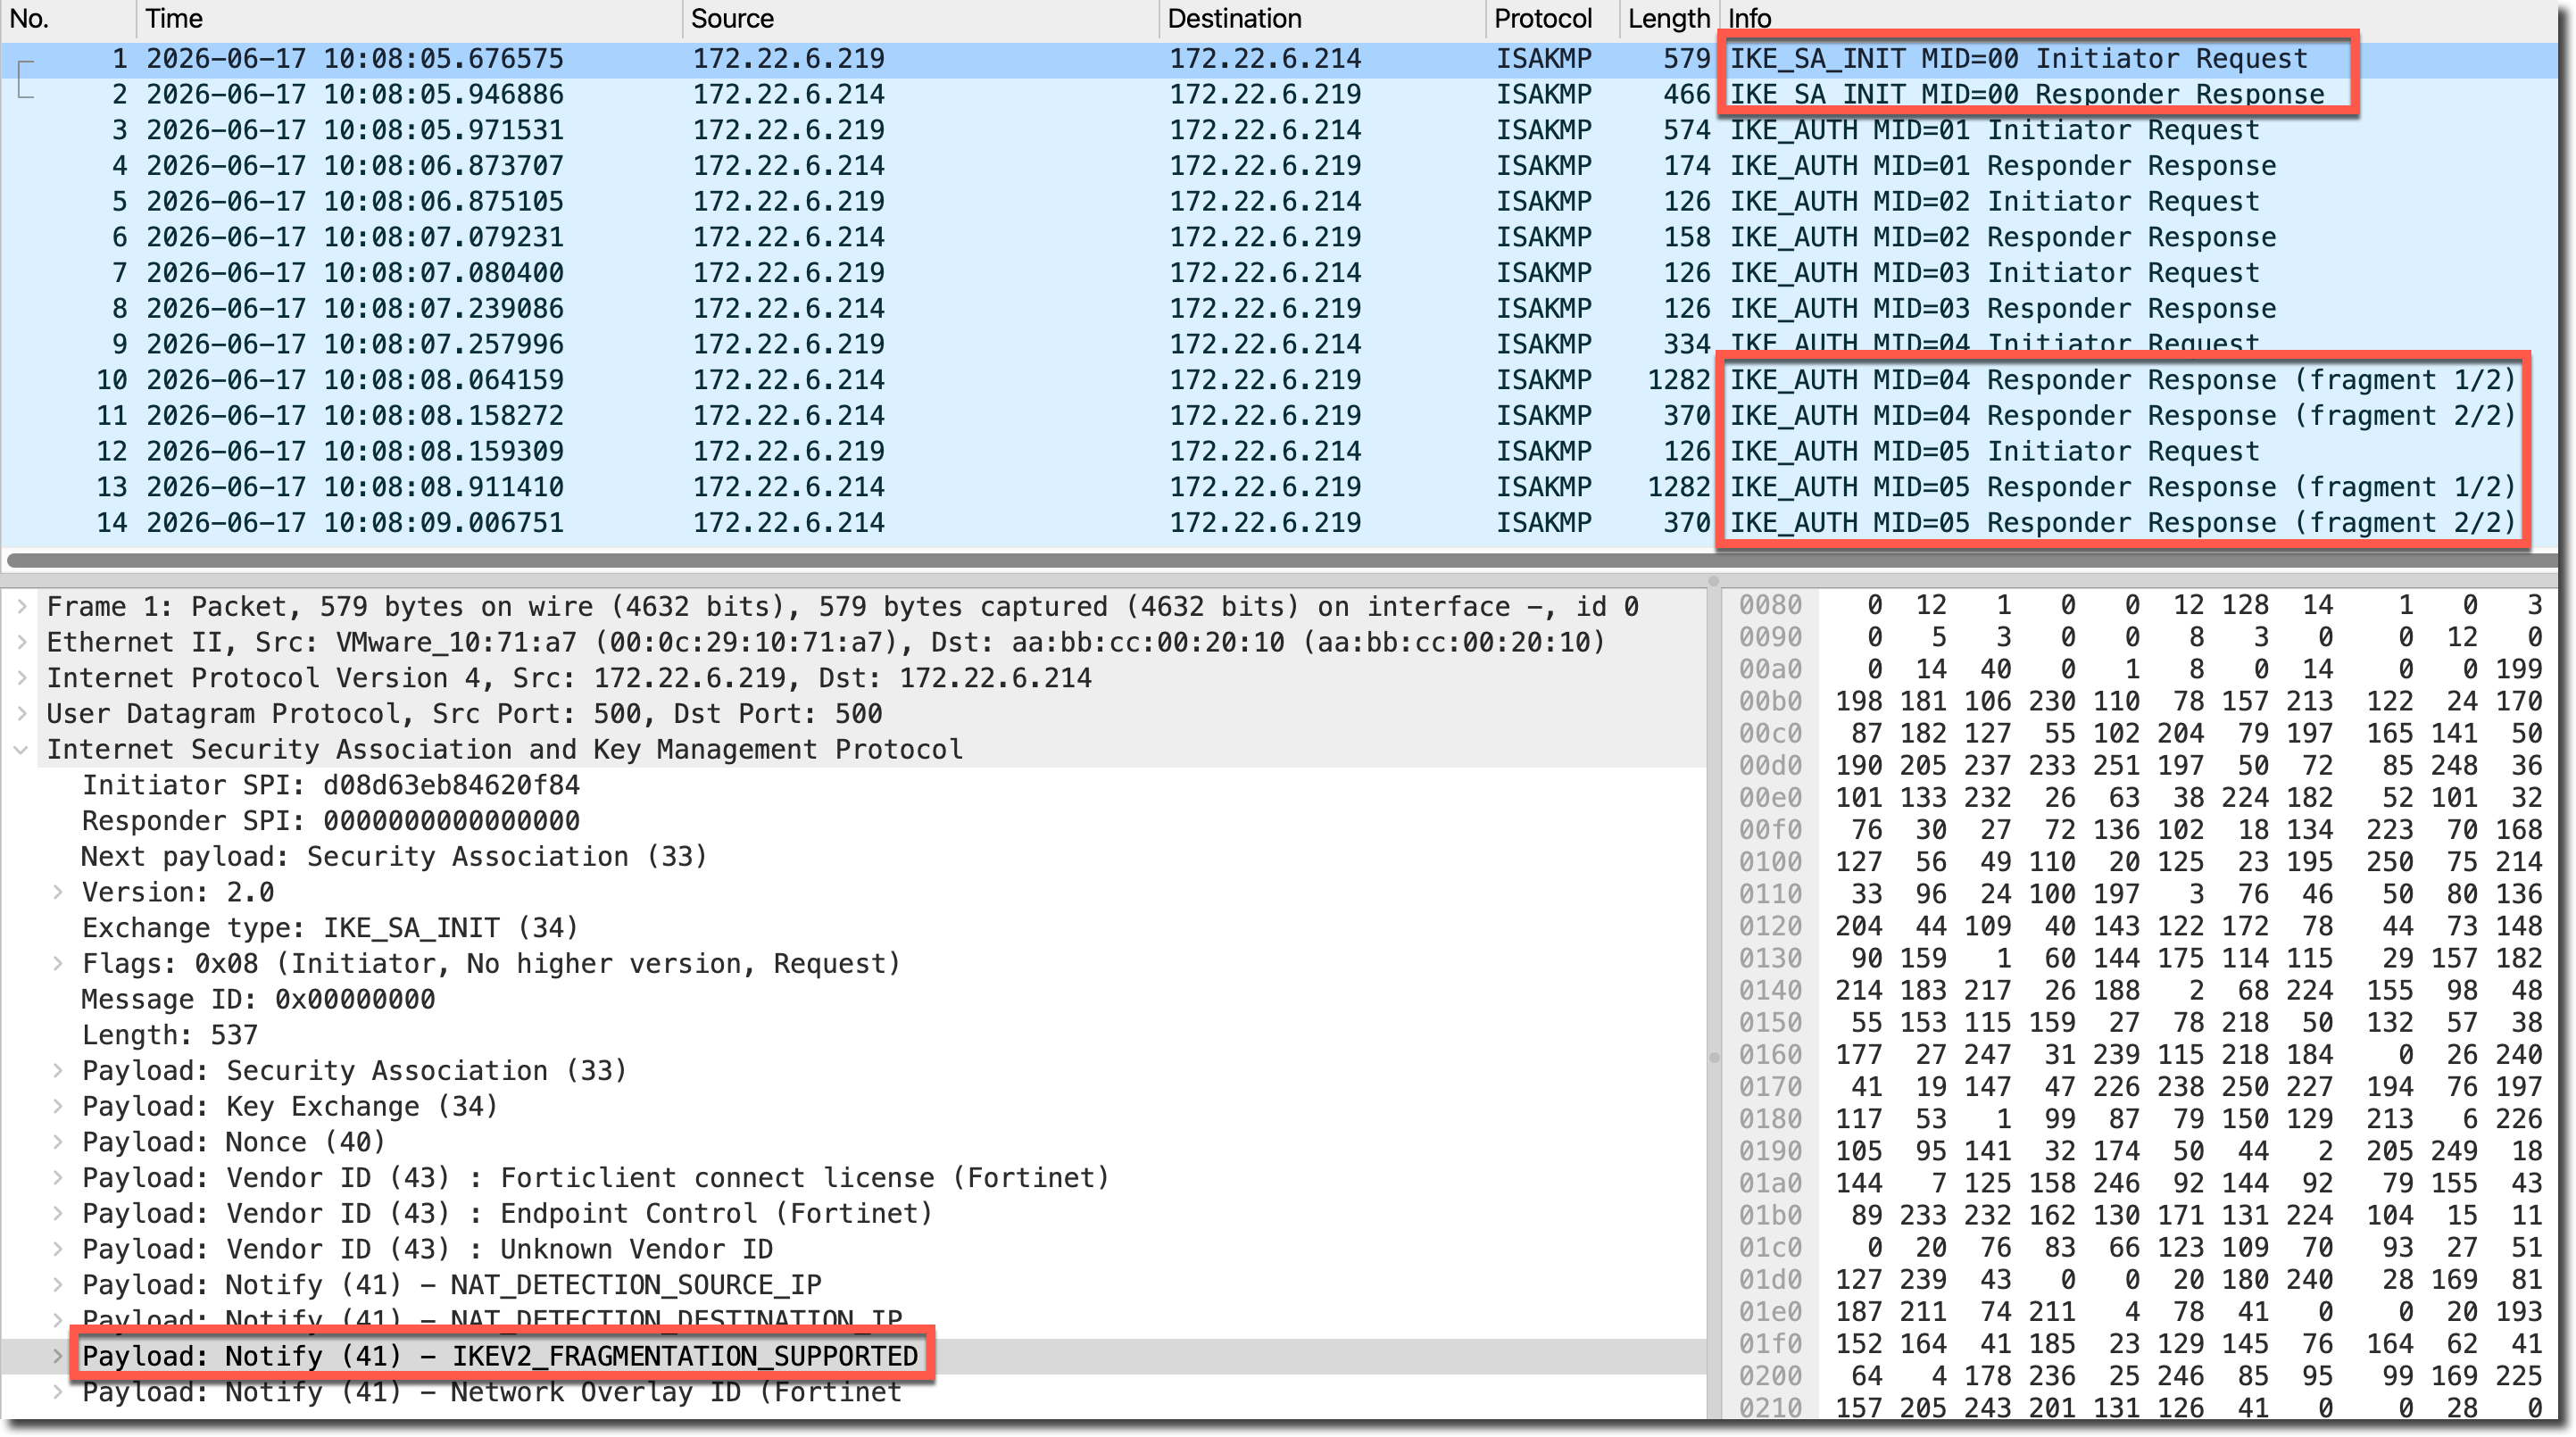Expand Endpoint Control Vendor ID payload
Image resolution: width=2576 pixels, height=1437 pixels.
[58, 1213]
